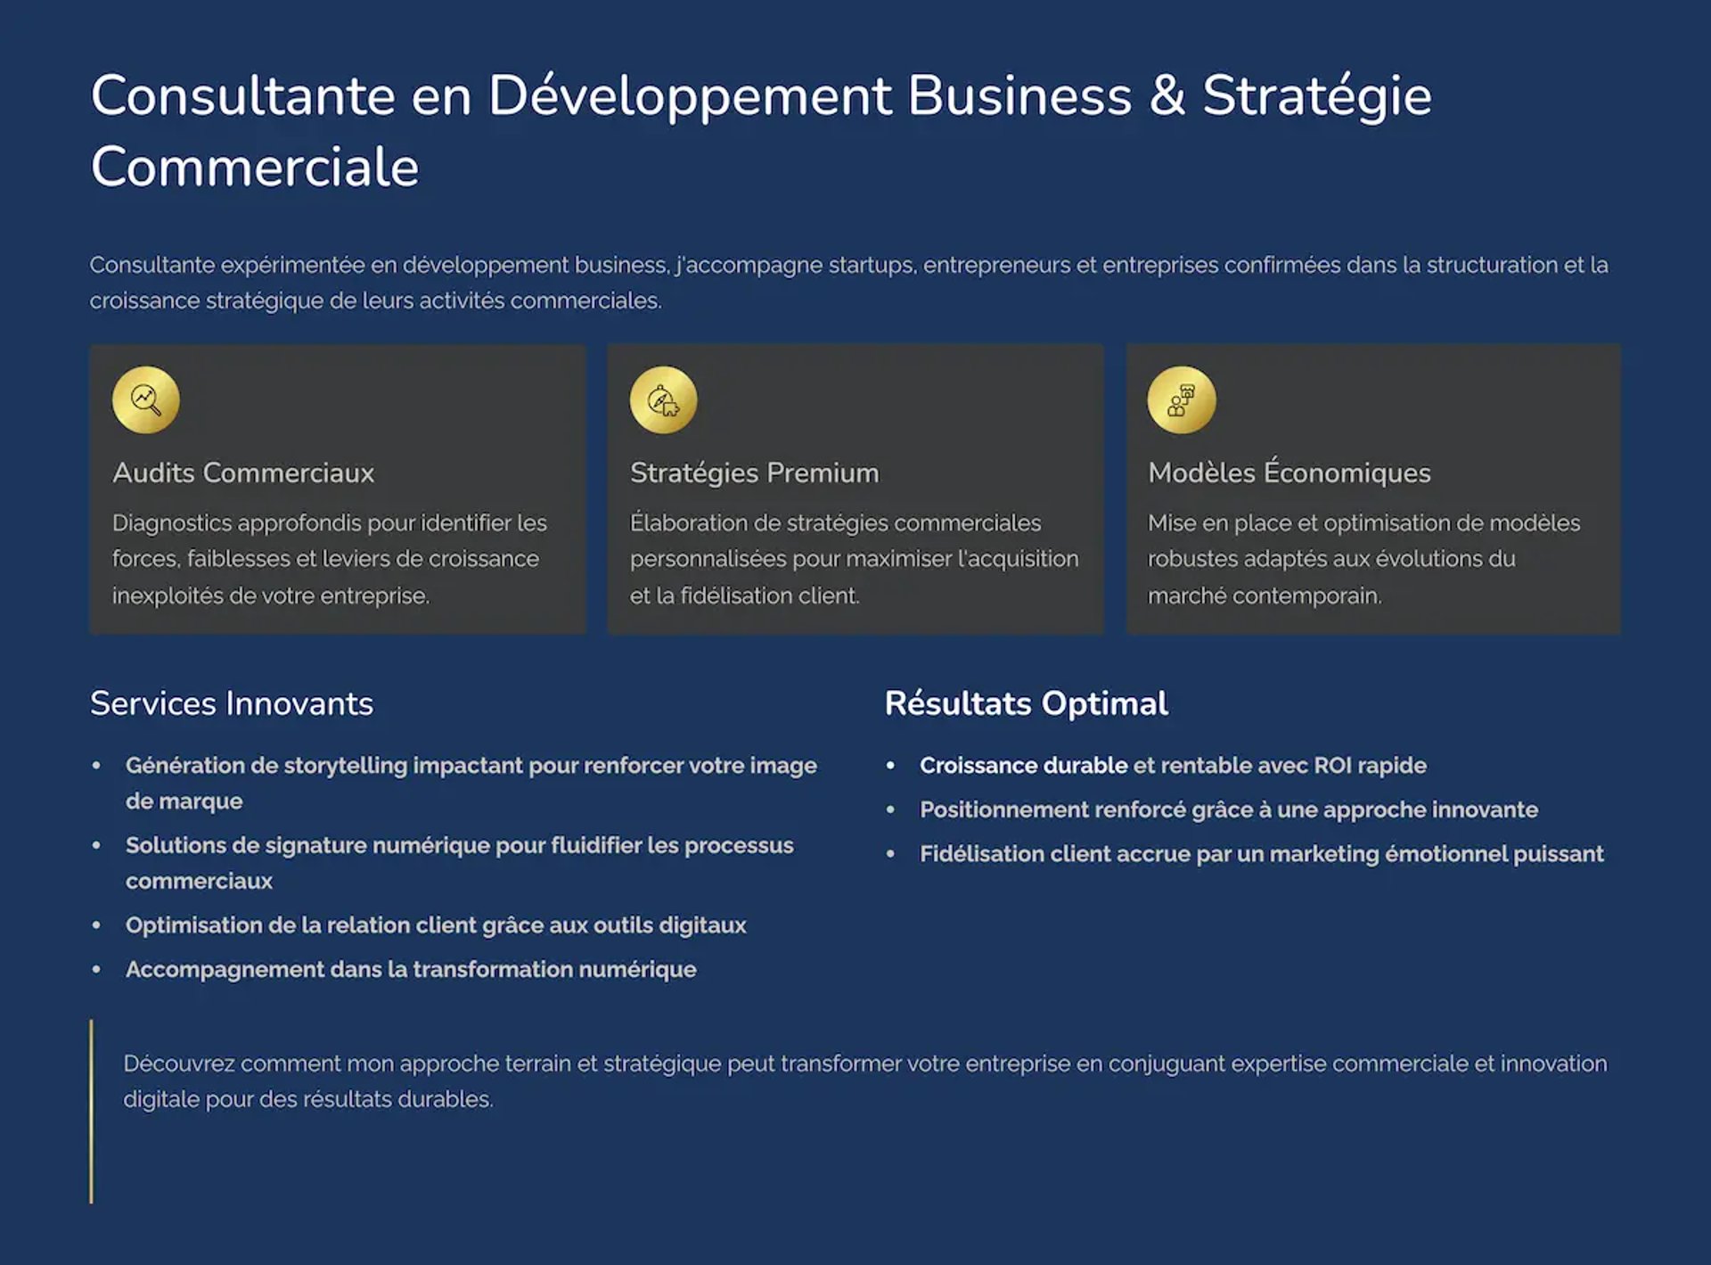Click the intro paragraph about Consultante expérimentée

(847, 266)
